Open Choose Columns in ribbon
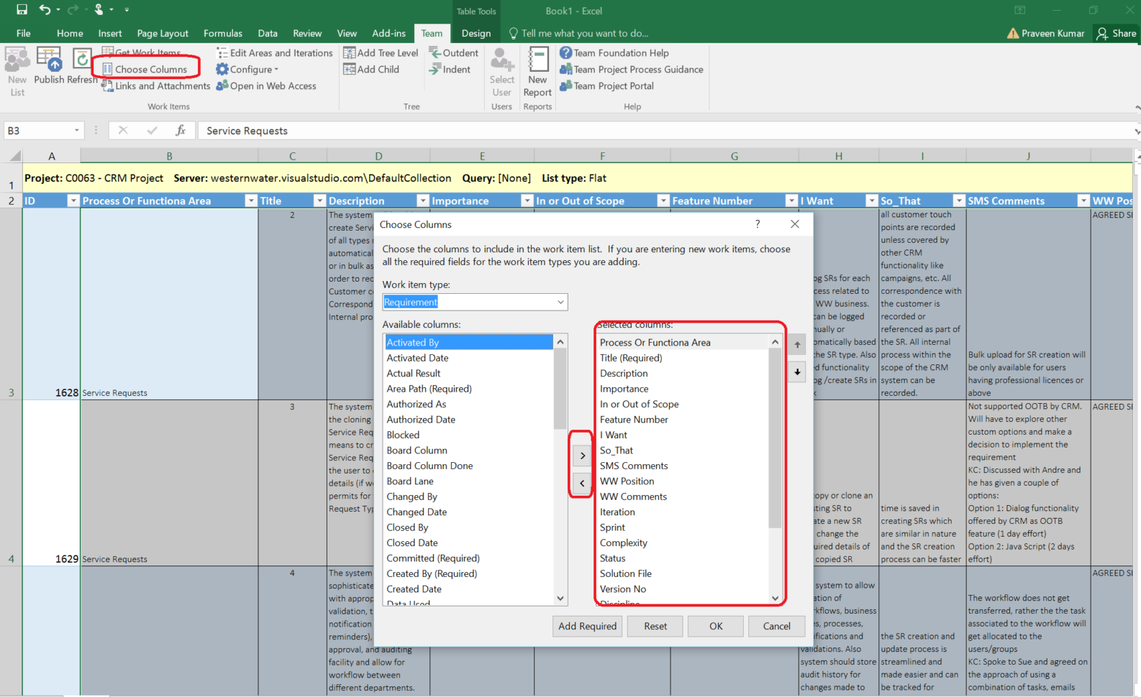Screen dimensions: 1141x697 [x=145, y=69]
